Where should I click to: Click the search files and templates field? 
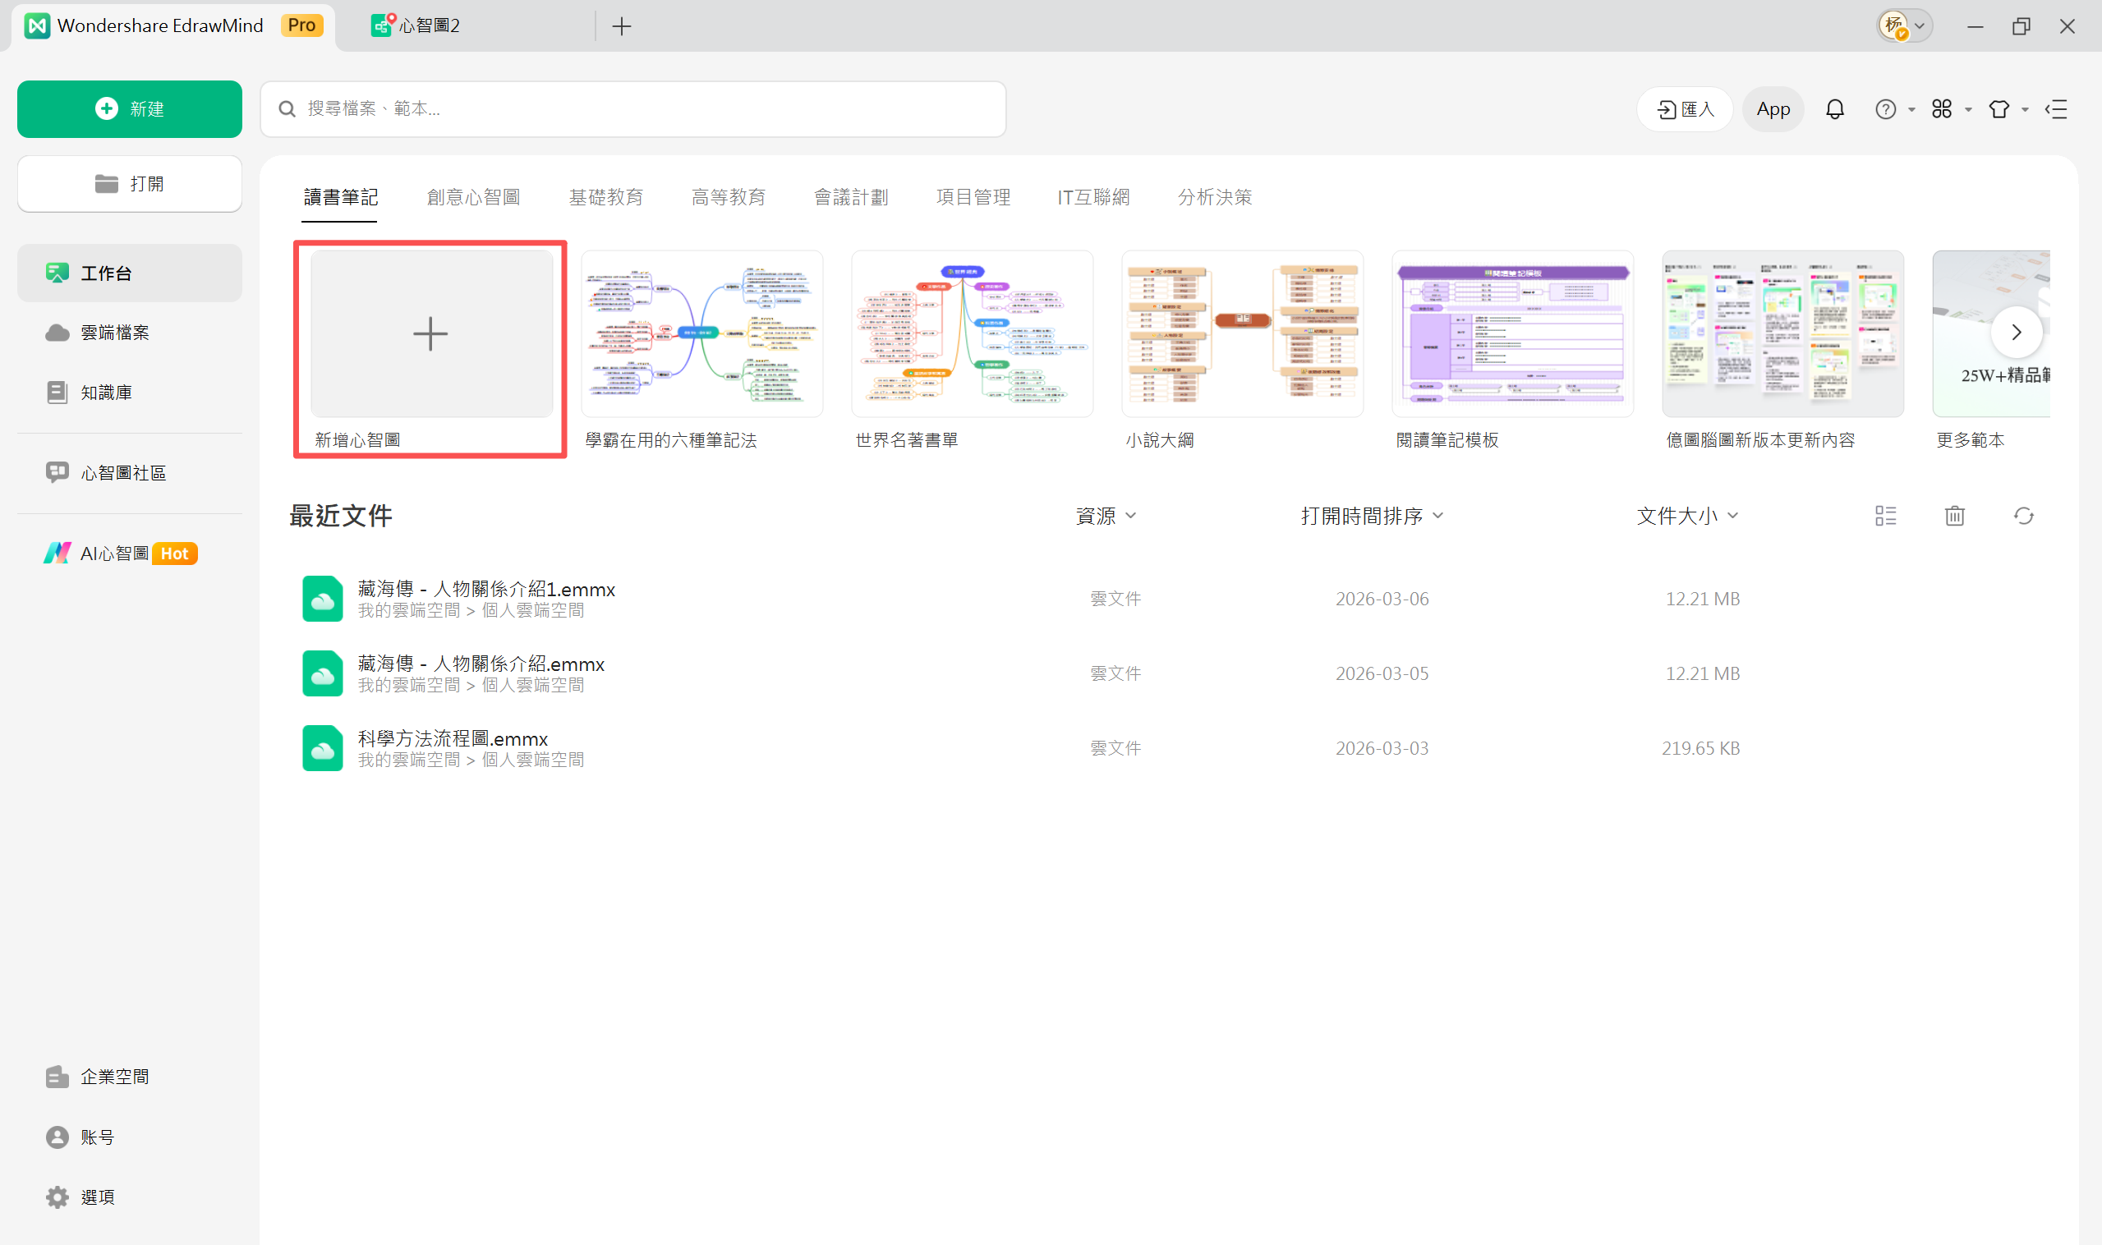tap(632, 109)
